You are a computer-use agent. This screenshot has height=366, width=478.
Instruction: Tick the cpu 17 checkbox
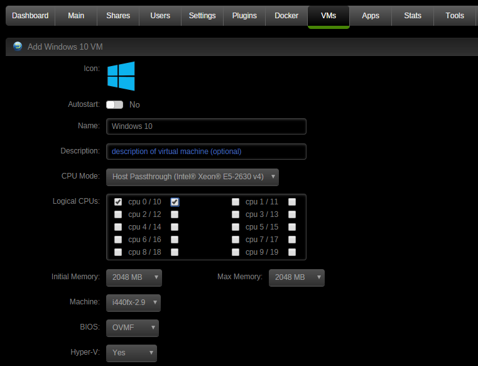tap(292, 240)
